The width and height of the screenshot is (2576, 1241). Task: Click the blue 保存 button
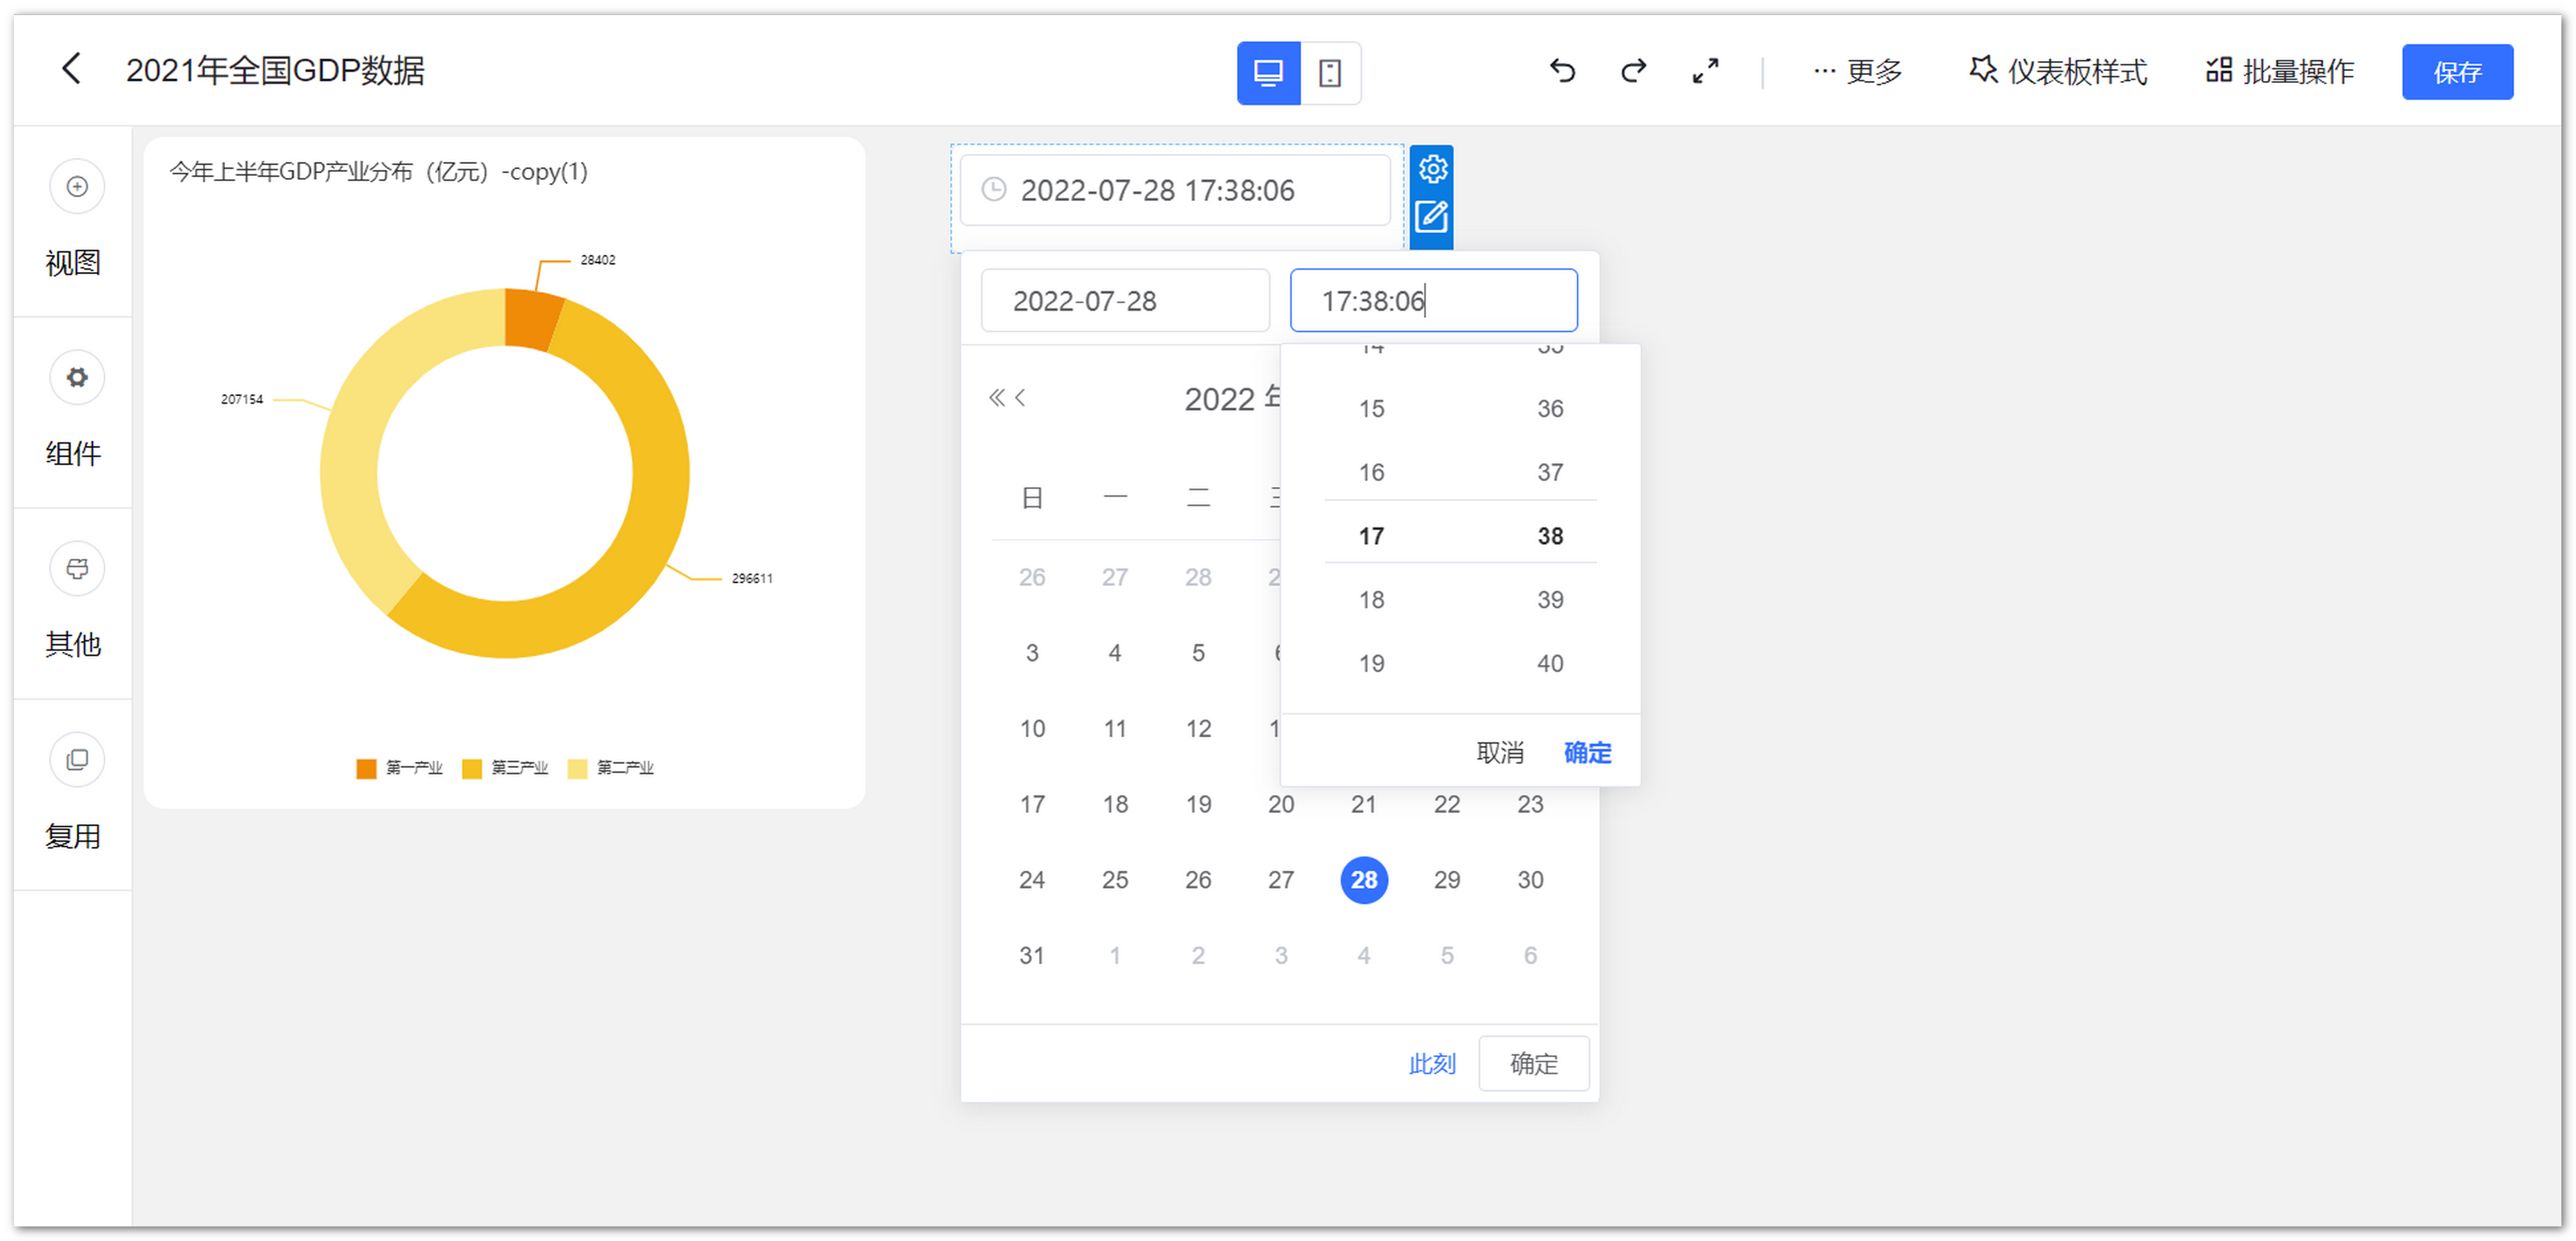click(2456, 72)
